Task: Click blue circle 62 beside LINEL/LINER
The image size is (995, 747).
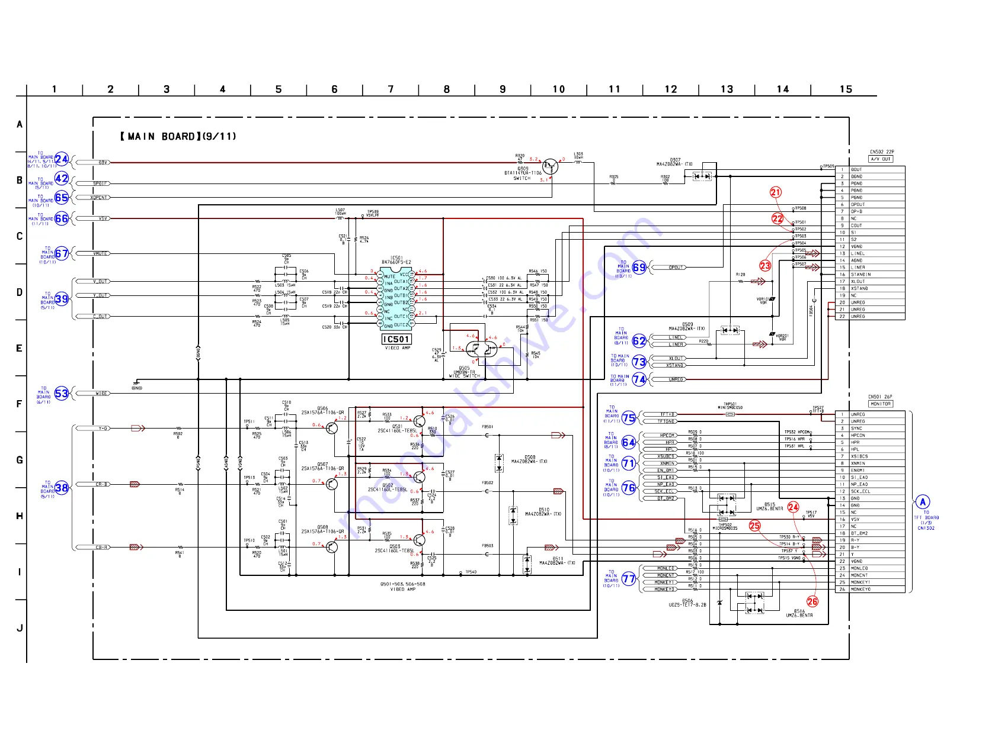Action: coord(639,341)
